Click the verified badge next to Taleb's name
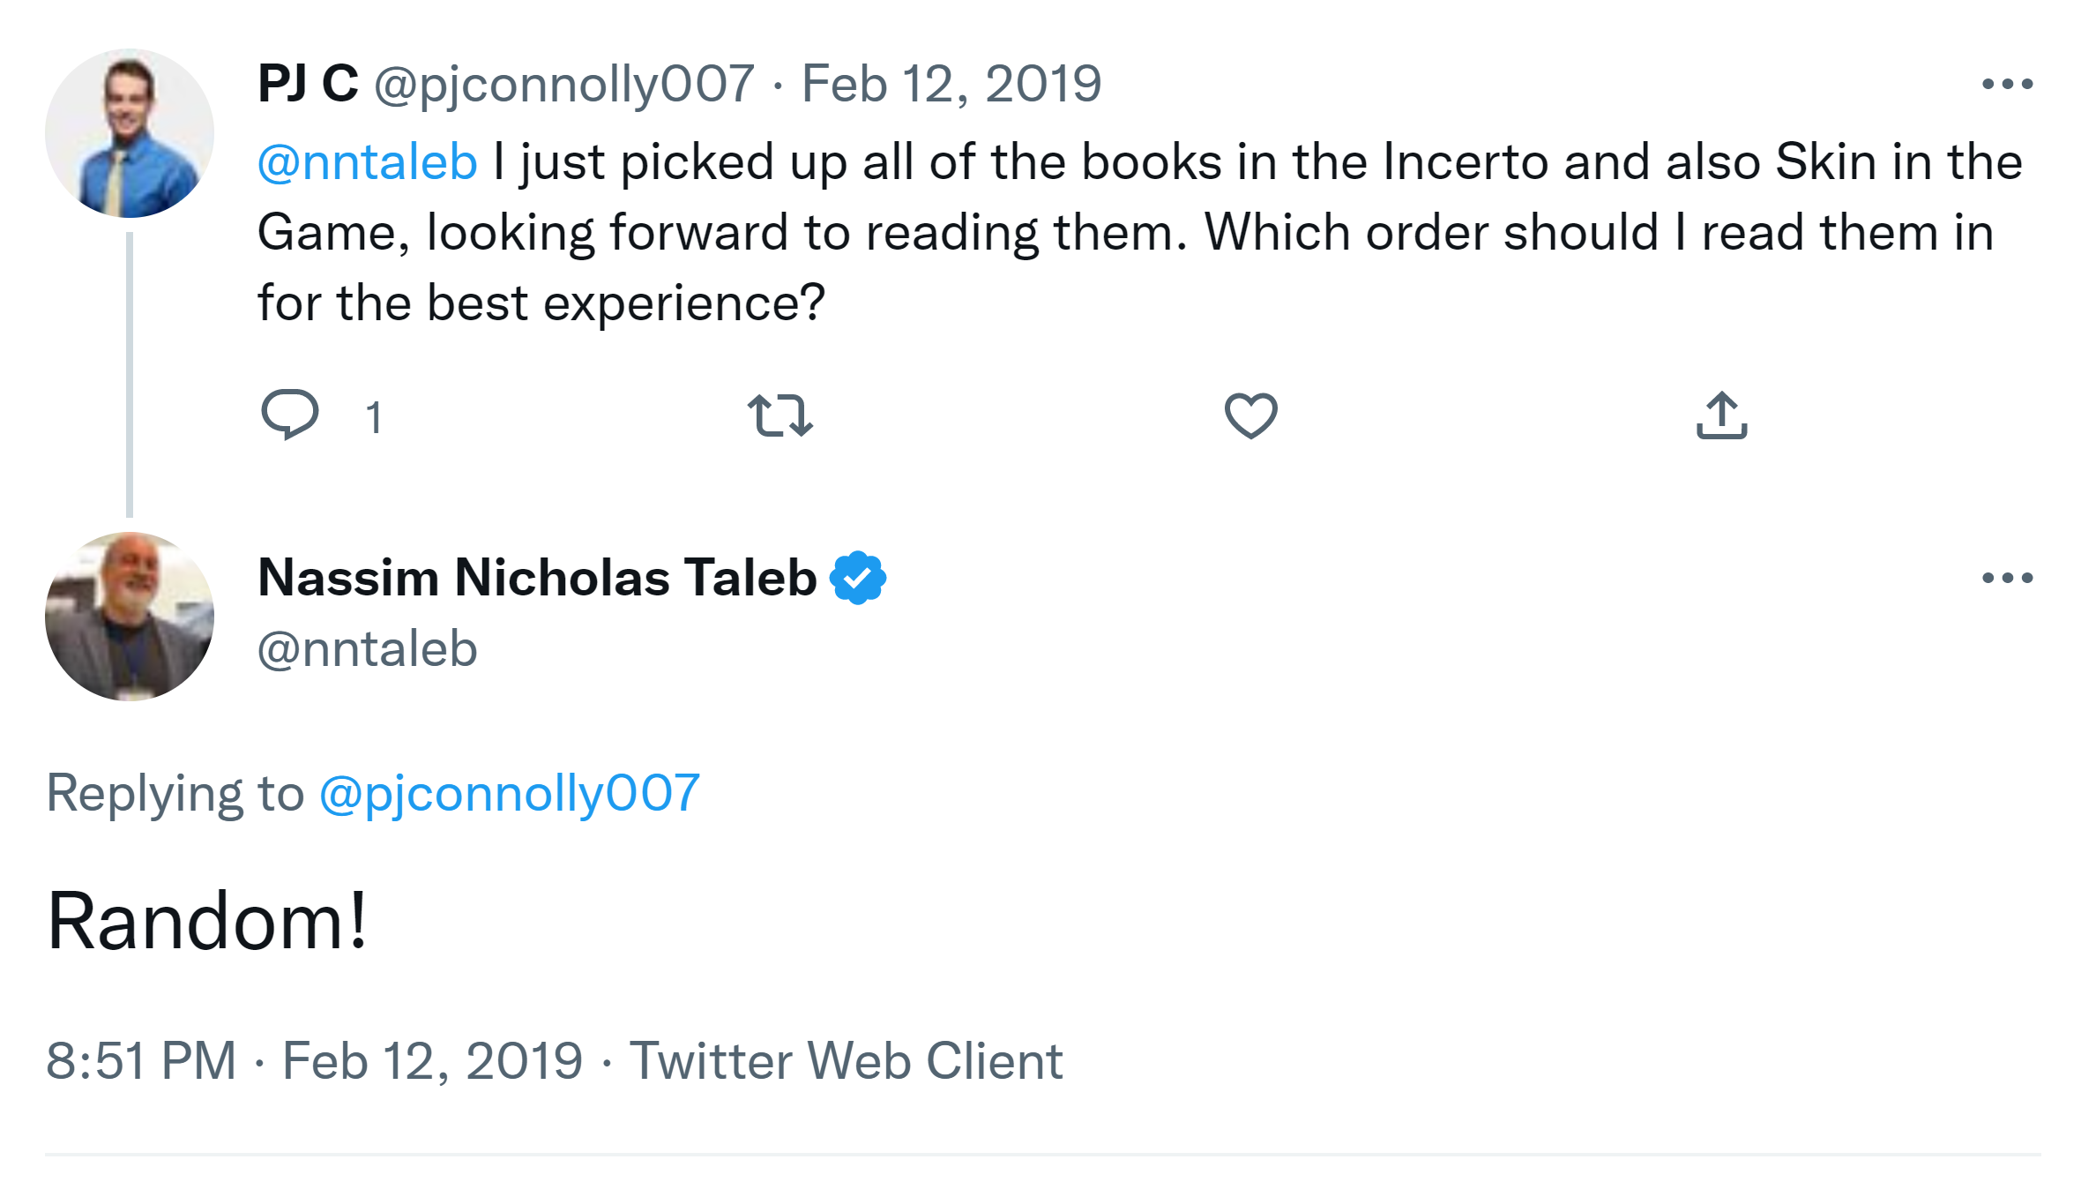The image size is (2081, 1182). [x=858, y=578]
